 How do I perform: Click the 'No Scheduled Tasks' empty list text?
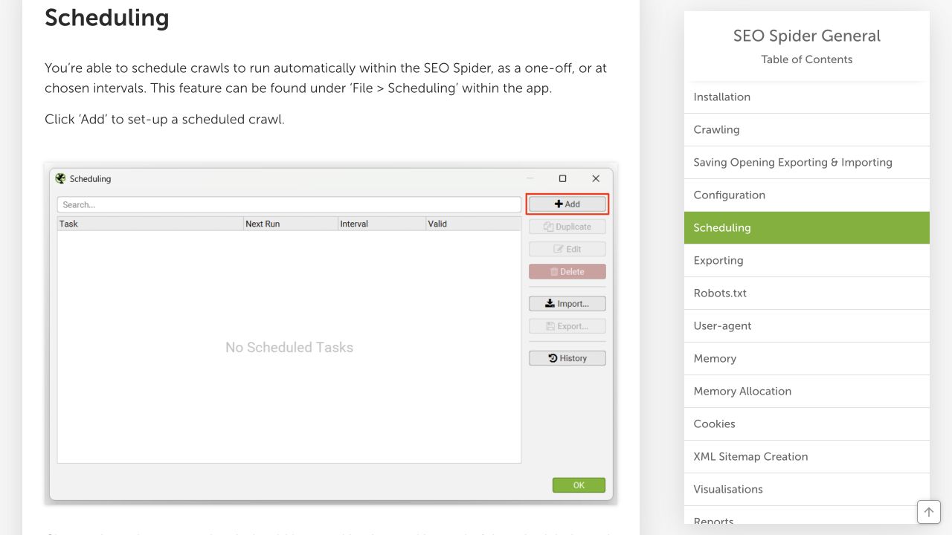[x=289, y=347]
